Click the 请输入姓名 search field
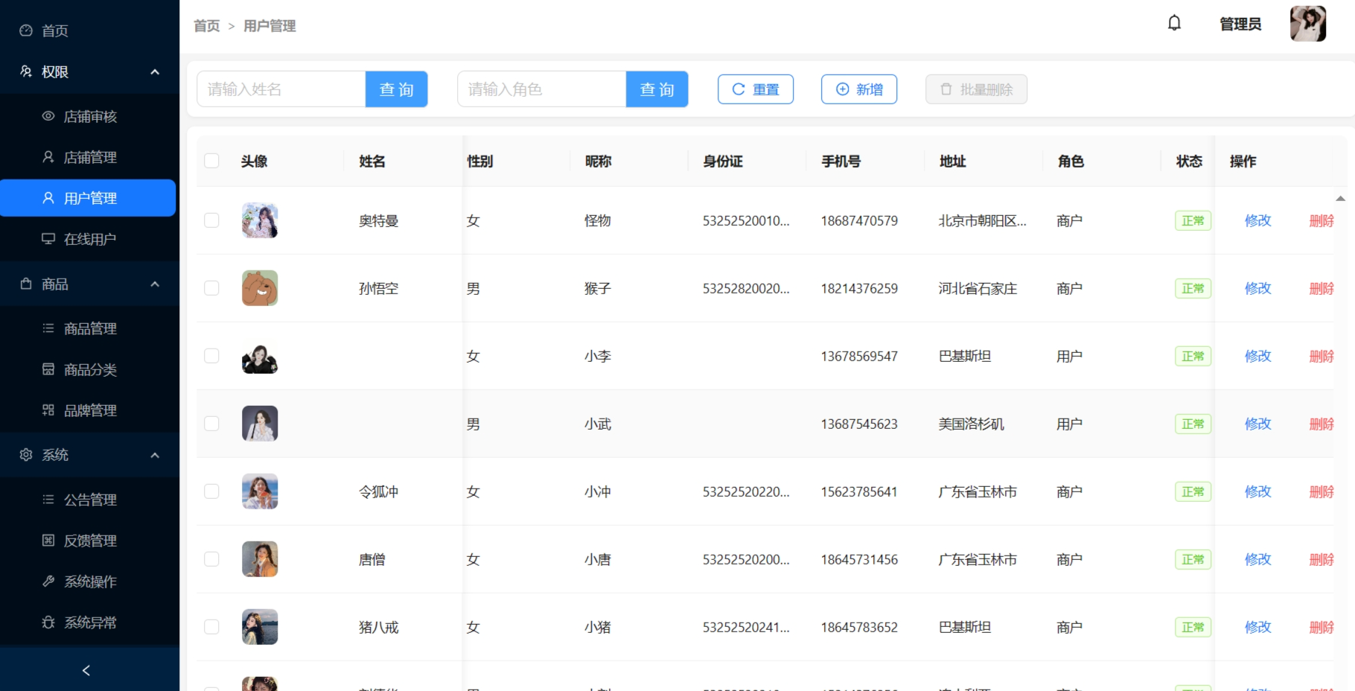The image size is (1355, 691). click(281, 89)
